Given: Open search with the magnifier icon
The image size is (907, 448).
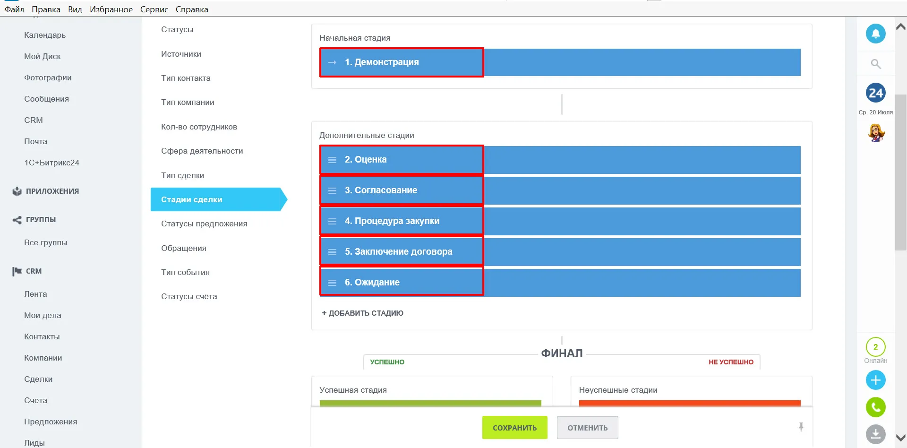Looking at the screenshot, I should tap(875, 64).
